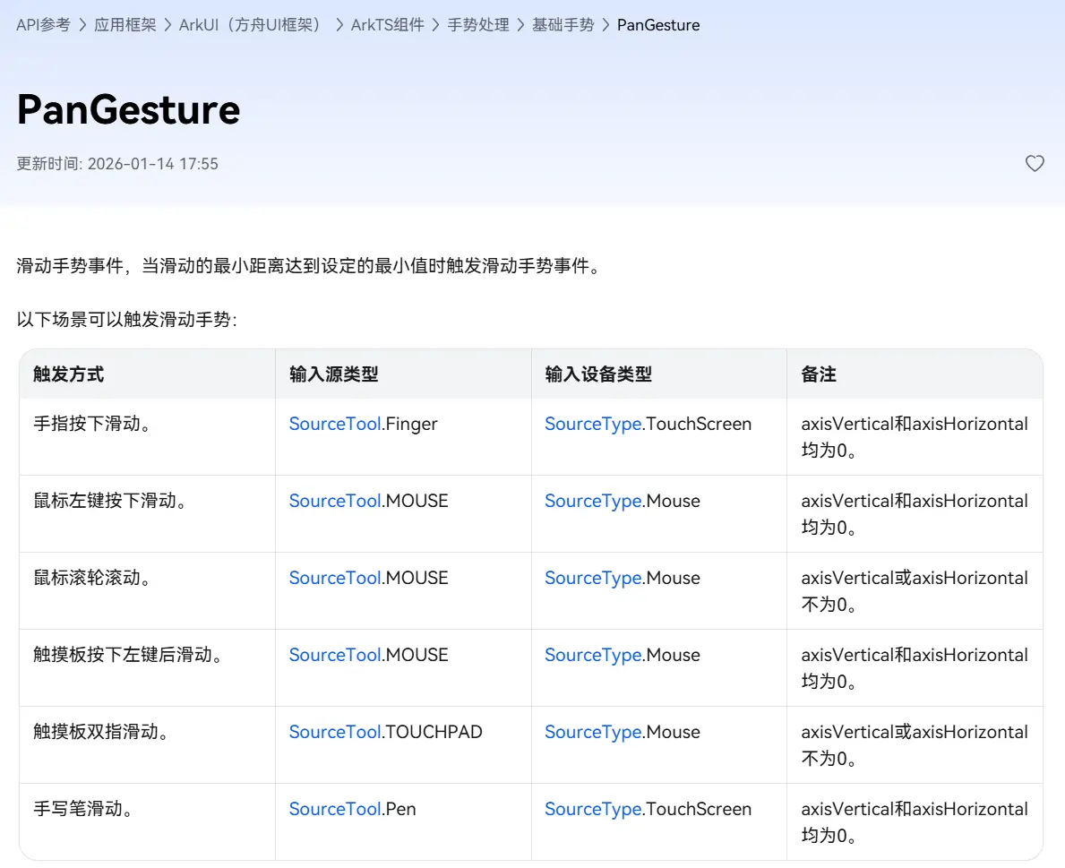Click the heart favorite icon
This screenshot has height=868, width=1065.
pyautogui.click(x=1035, y=164)
